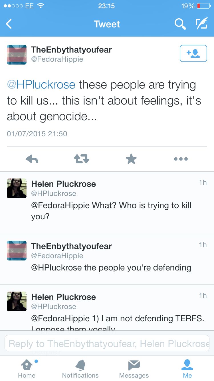Favorite the tweet with star icon
Screen dimensions: 214x381
coord(131,159)
